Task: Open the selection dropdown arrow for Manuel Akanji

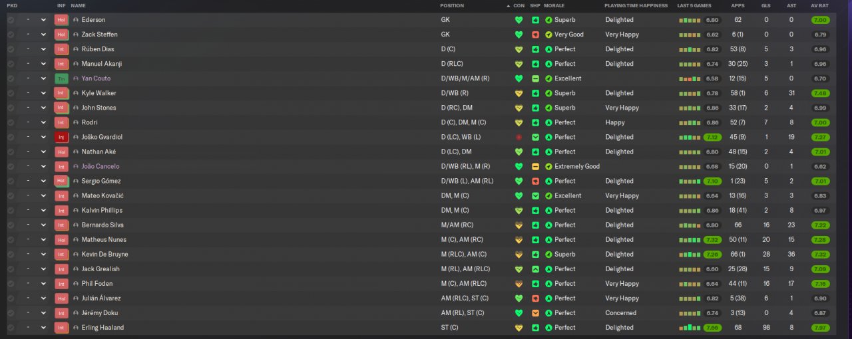Action: coord(44,64)
